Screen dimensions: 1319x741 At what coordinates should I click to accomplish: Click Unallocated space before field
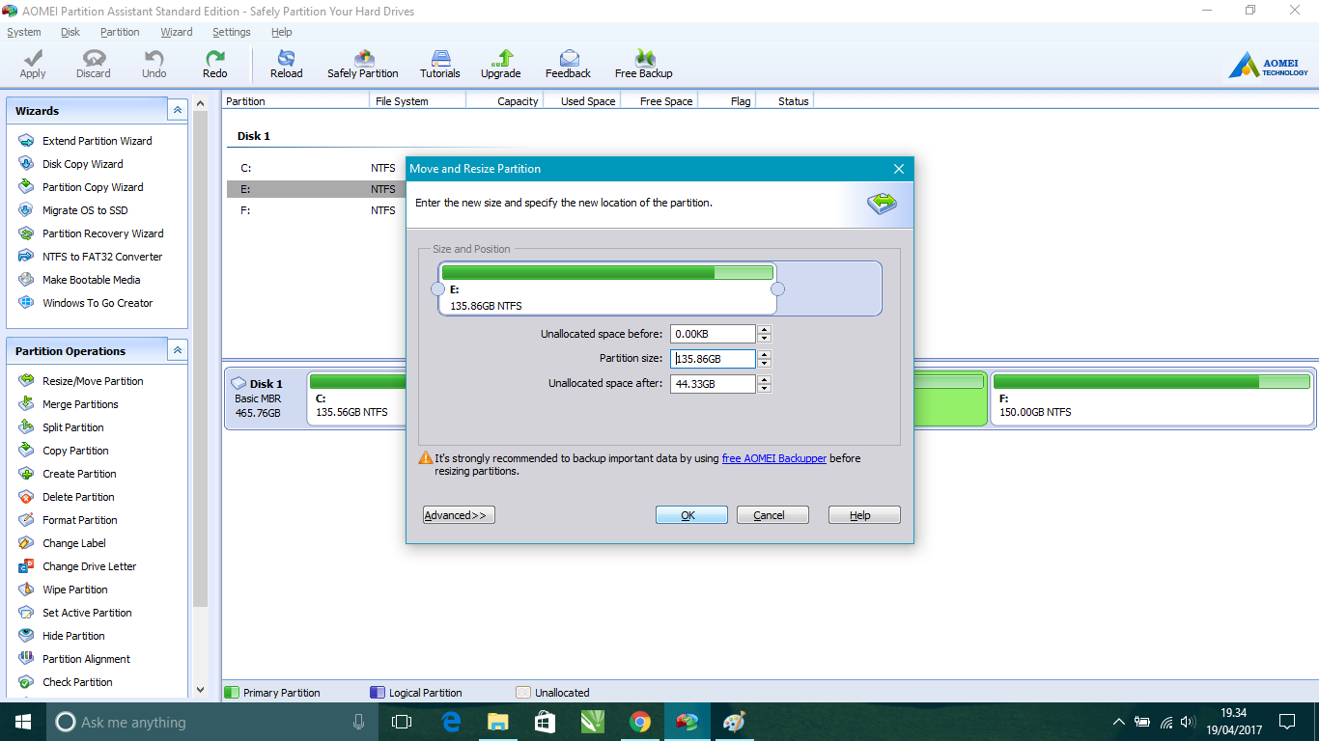713,334
